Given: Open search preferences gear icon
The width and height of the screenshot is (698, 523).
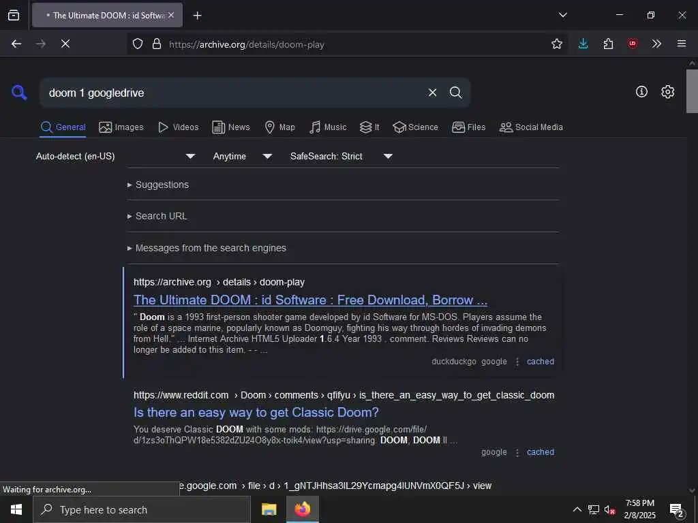Looking at the screenshot, I should point(668,92).
